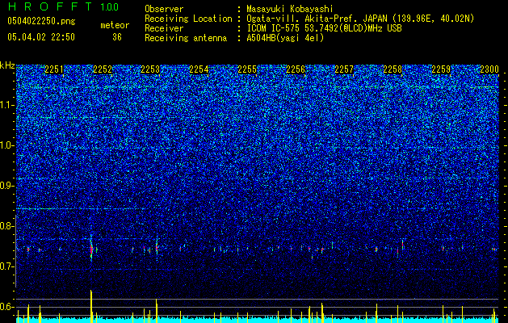Click the meteor count 36
The height and width of the screenshot is (323, 508).
coord(117,37)
